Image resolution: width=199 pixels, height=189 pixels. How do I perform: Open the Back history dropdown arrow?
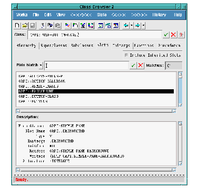[132, 26]
